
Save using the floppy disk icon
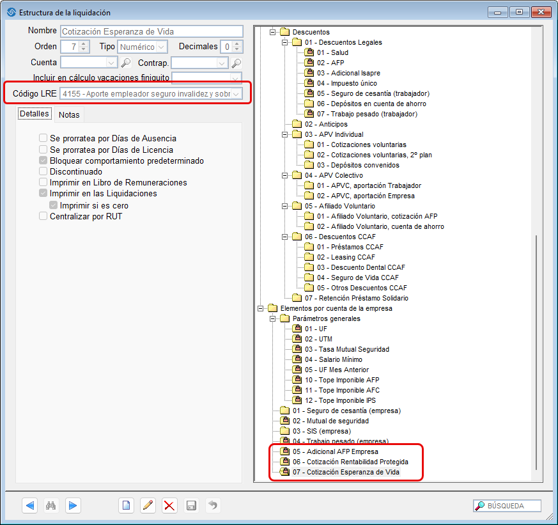coord(191,505)
